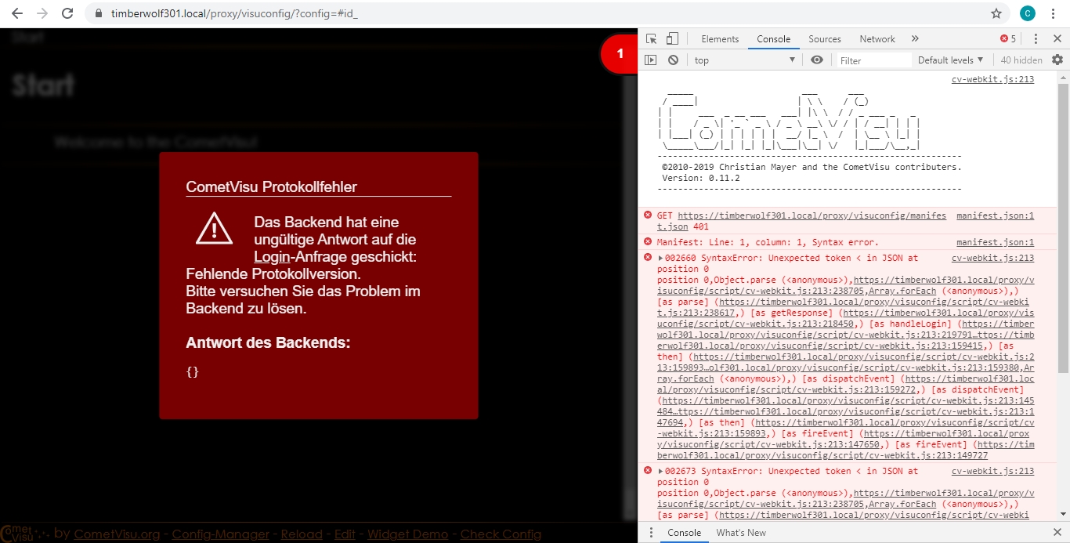Open the Default levels dropdown
Screen dimensions: 1070x543
click(950, 60)
